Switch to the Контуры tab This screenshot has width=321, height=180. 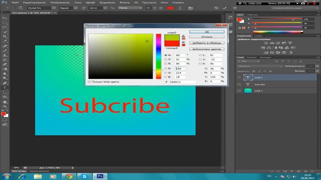(x=265, y=57)
